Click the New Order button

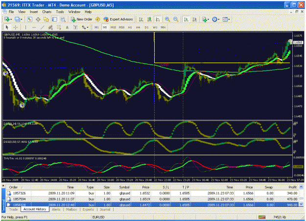pyautogui.click(x=82, y=19)
